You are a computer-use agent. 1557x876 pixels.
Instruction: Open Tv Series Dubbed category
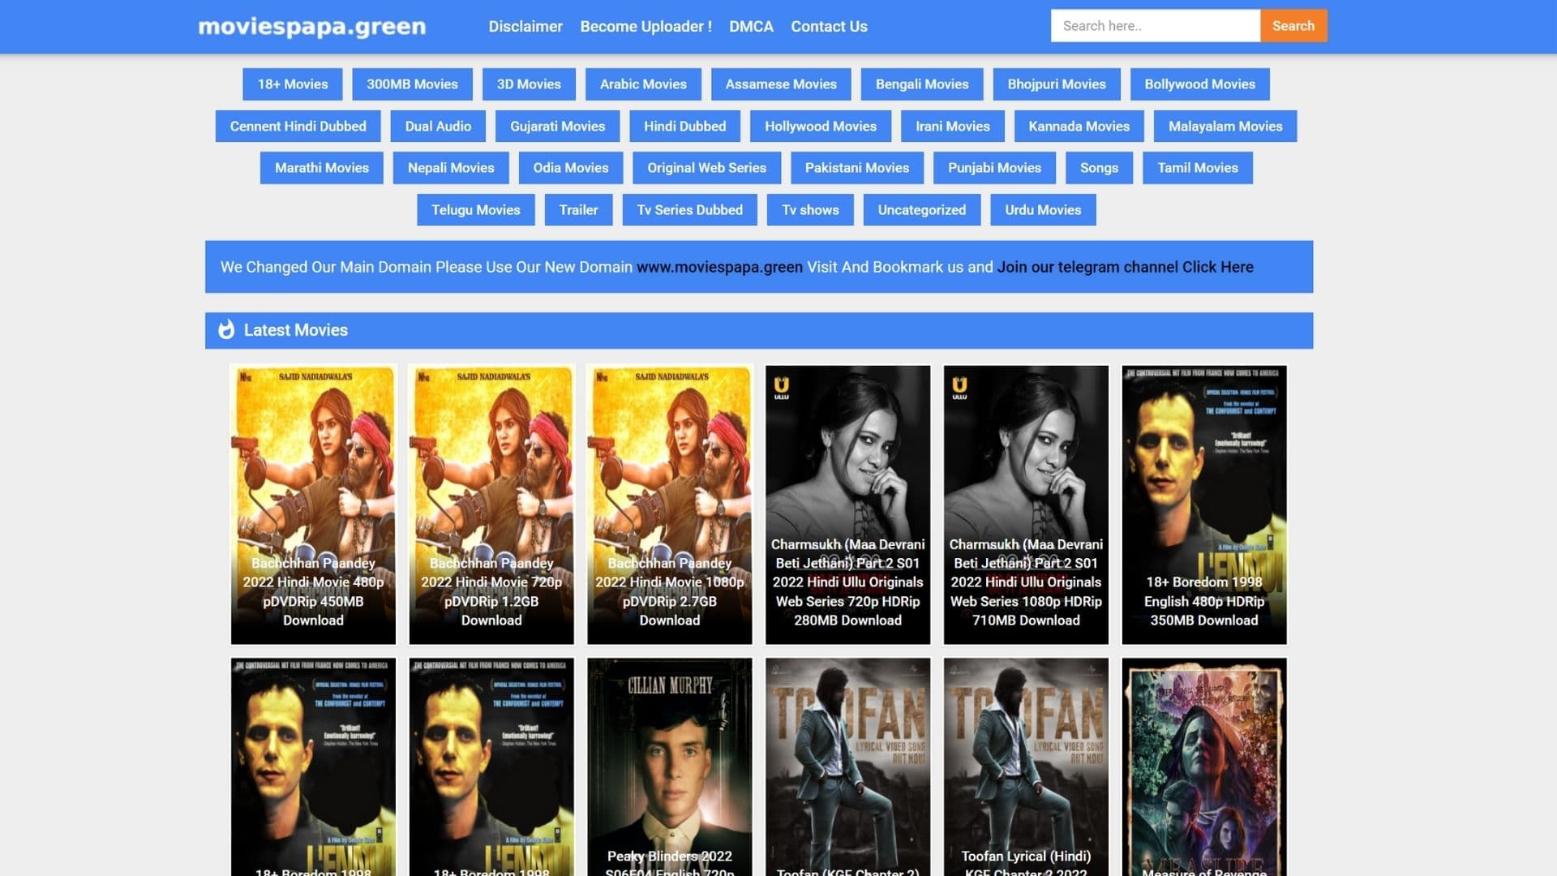point(689,210)
